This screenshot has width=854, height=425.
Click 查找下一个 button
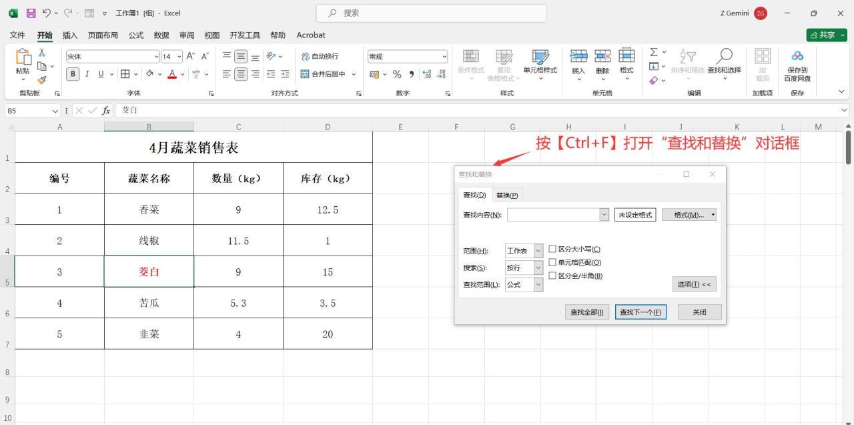pyautogui.click(x=640, y=312)
